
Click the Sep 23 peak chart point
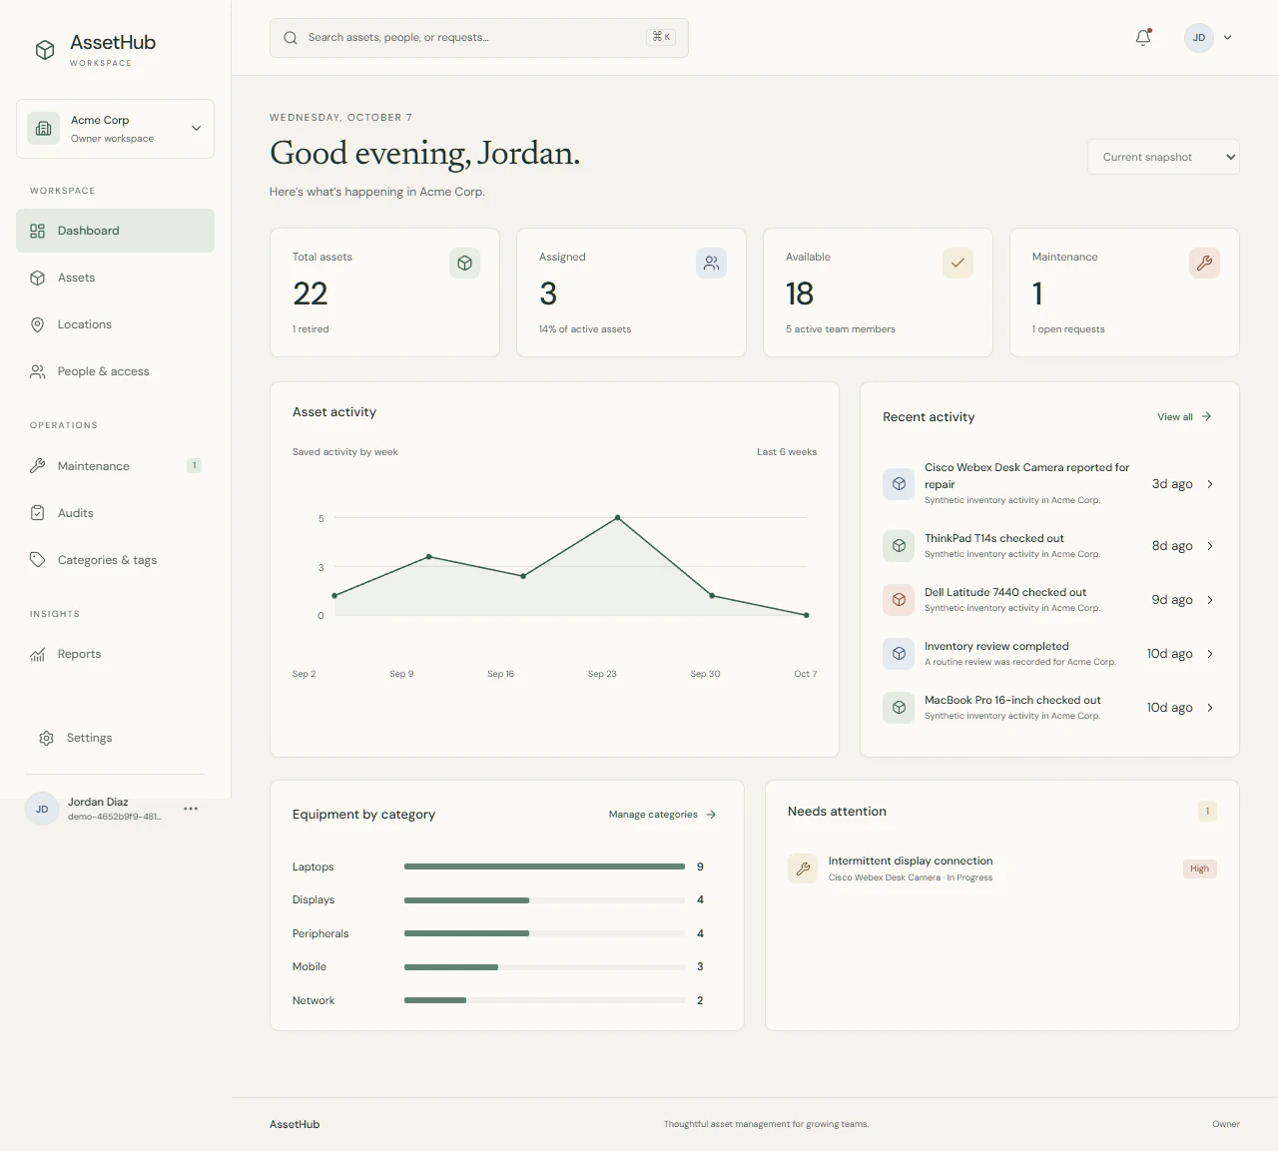(618, 517)
